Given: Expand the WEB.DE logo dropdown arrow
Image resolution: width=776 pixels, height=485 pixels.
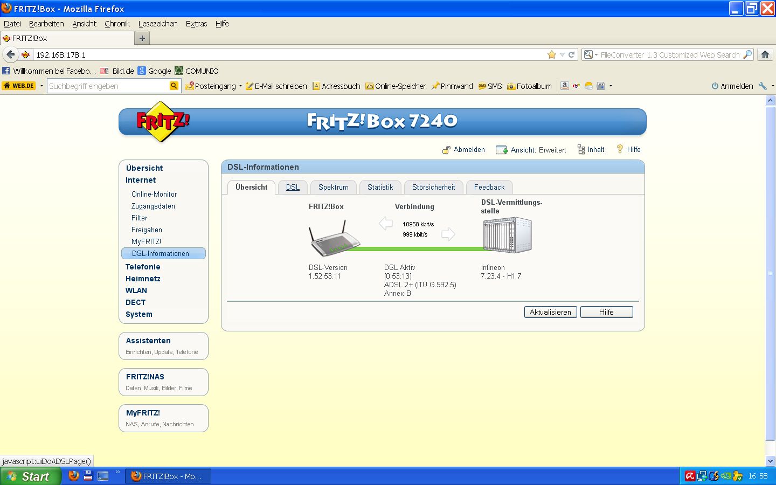Looking at the screenshot, I should coord(41,86).
